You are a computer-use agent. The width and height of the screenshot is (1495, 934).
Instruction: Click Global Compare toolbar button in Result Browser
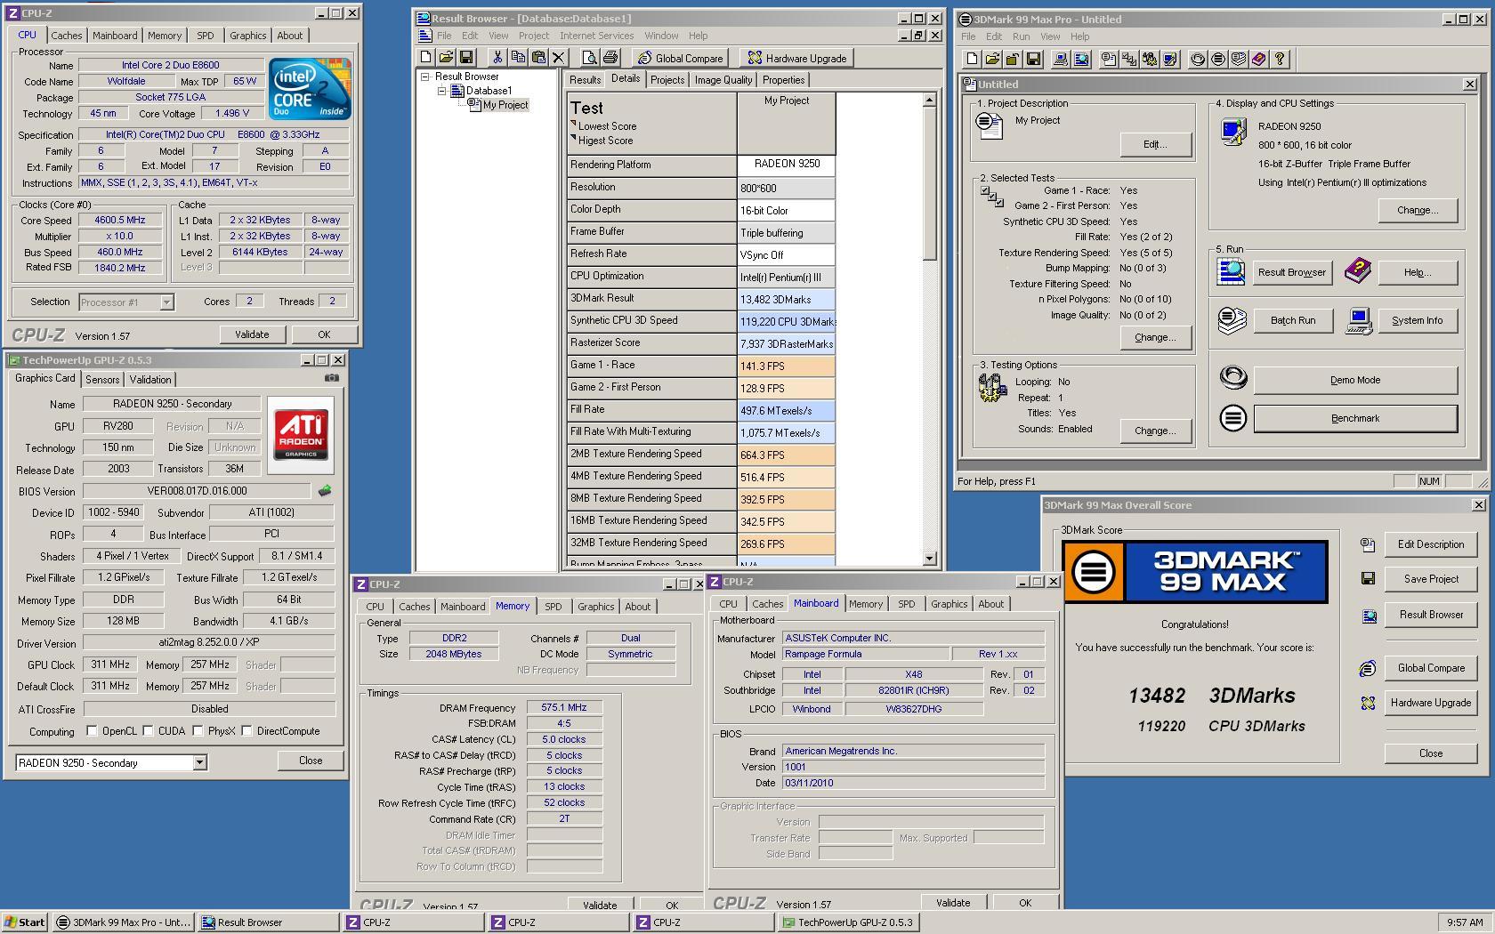pyautogui.click(x=680, y=58)
